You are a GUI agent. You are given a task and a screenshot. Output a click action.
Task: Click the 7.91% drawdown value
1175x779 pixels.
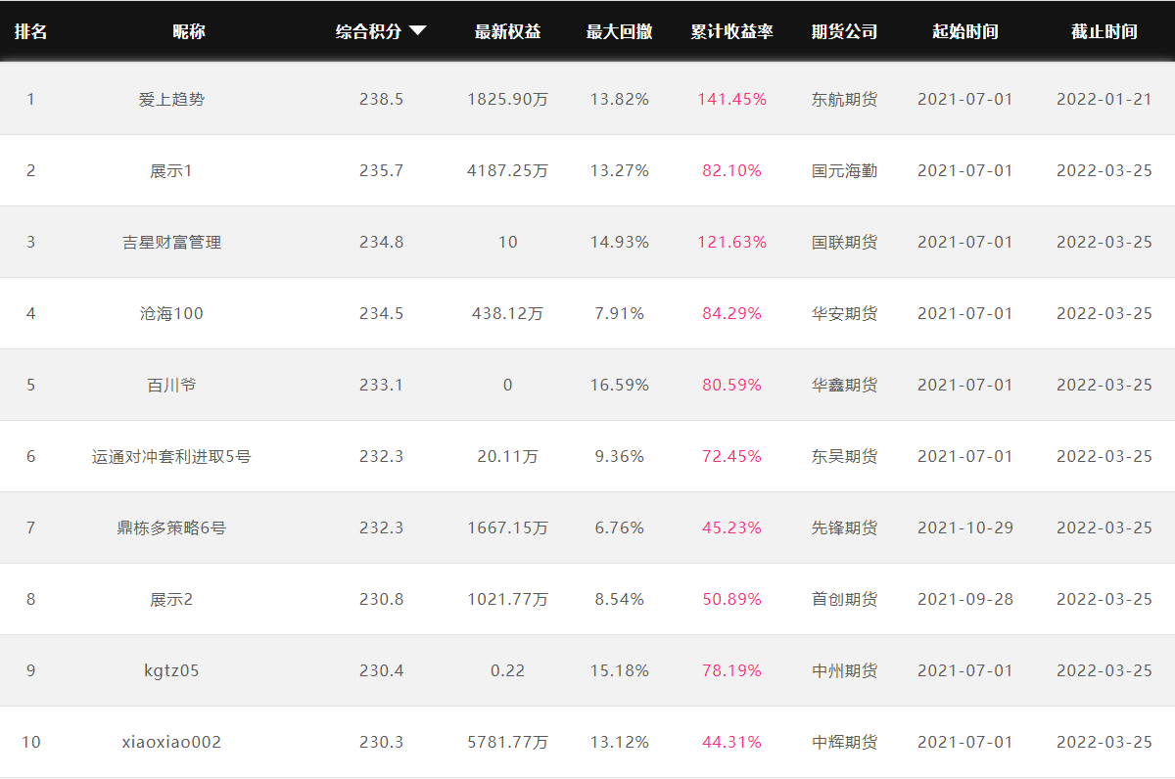[x=619, y=313]
